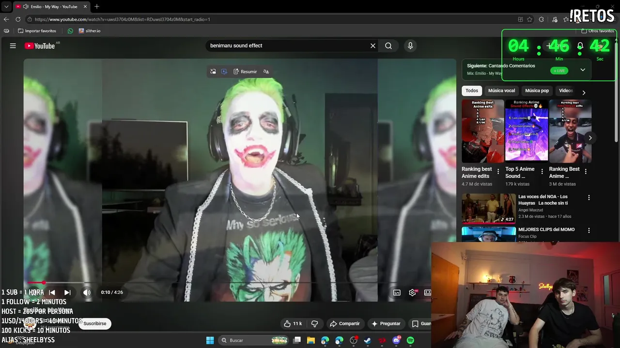Open the slither.io bookmark
This screenshot has height=348, width=620.
click(x=90, y=31)
